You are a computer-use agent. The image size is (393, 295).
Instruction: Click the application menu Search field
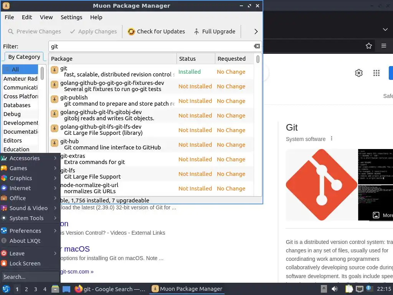point(30,277)
